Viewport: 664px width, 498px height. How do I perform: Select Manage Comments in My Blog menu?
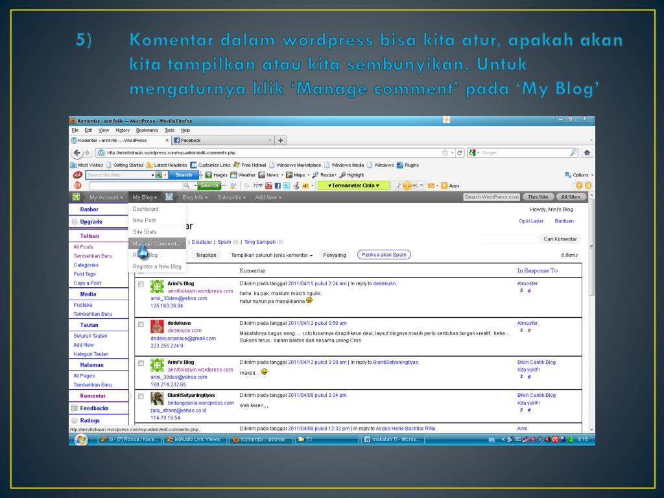click(x=157, y=244)
